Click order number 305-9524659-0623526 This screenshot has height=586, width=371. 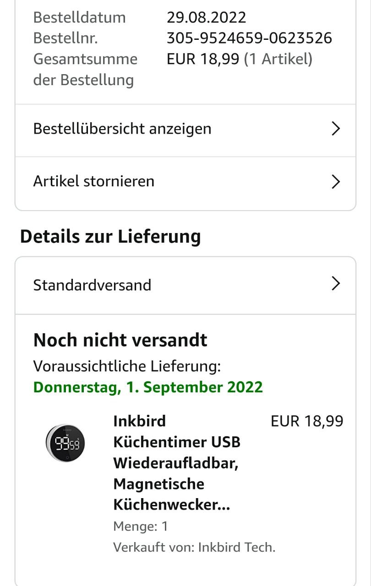tap(249, 38)
